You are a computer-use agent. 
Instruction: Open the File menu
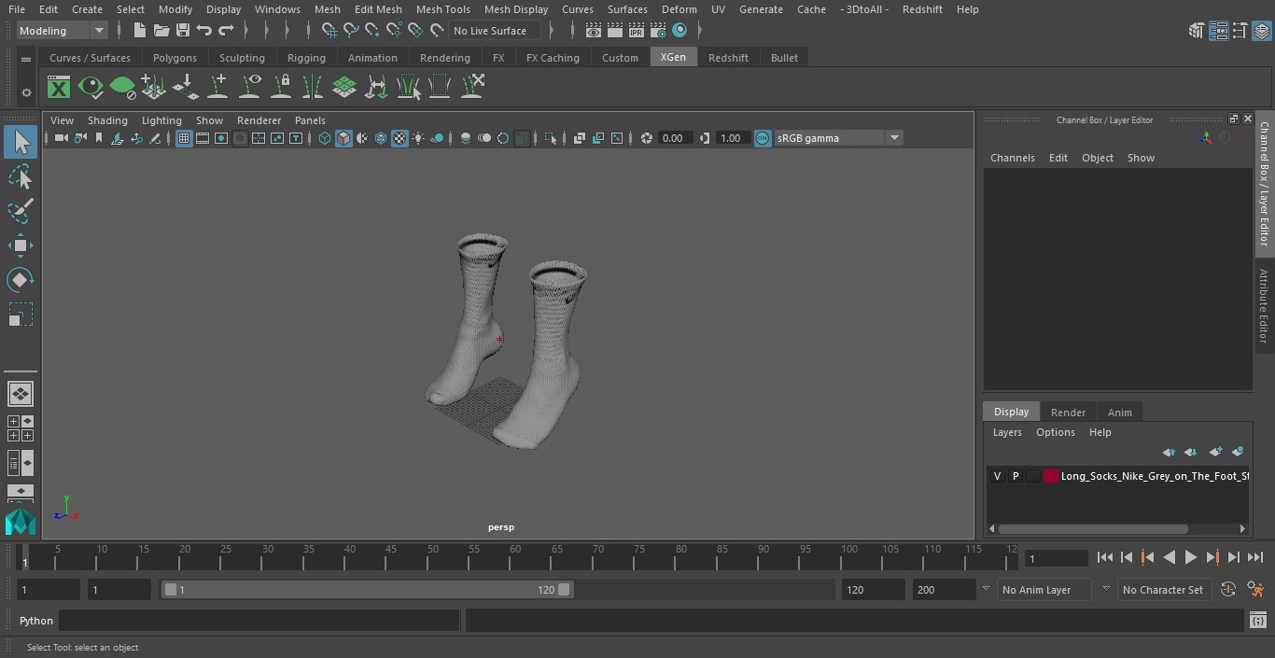[17, 9]
